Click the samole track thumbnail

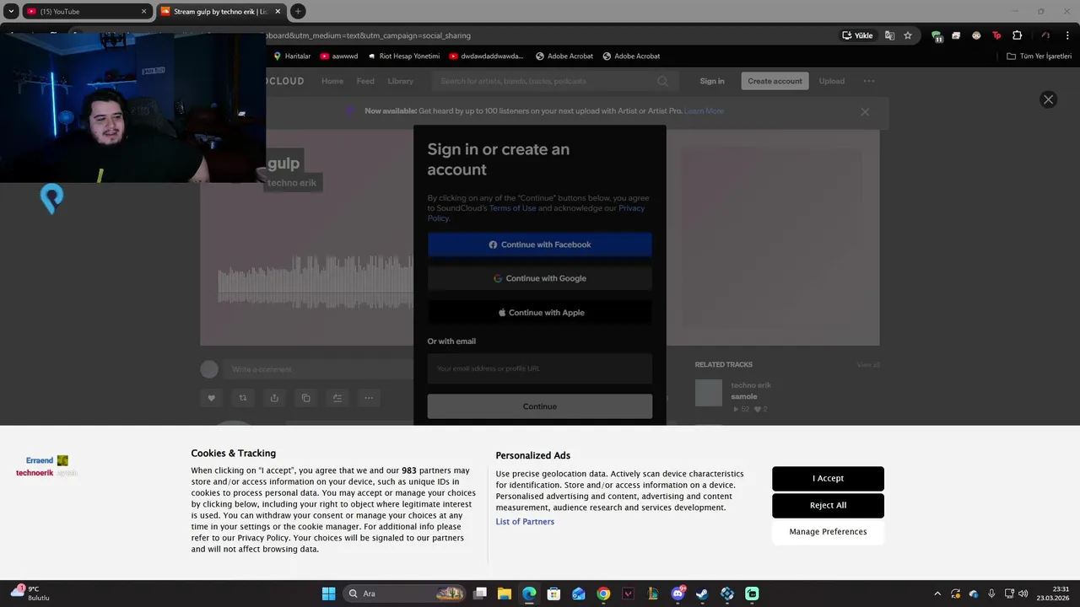coord(709,393)
